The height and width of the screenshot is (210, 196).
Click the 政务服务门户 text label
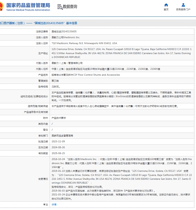click(183, 9)
